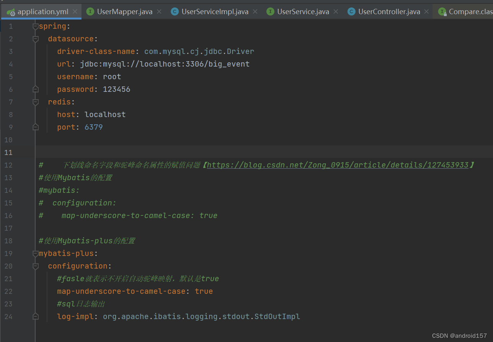493x342 pixels.
Task: Switch to the application.yml tab
Action: (41, 11)
